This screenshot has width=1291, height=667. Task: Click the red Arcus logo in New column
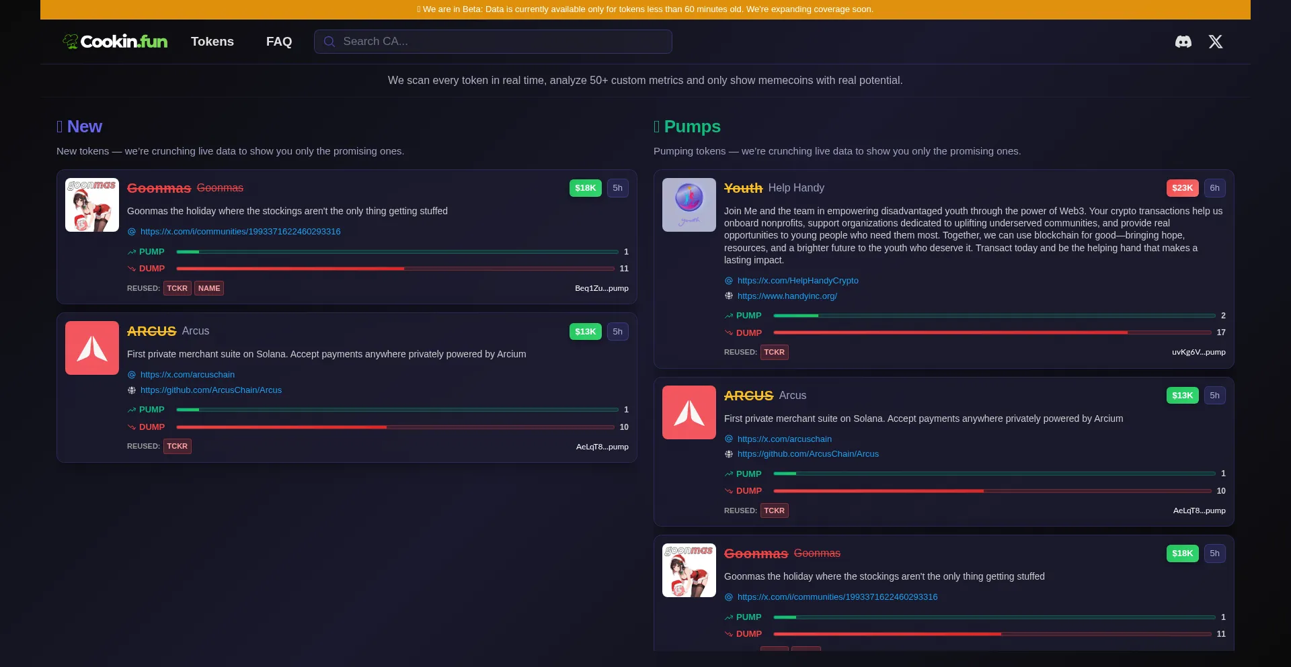click(x=92, y=348)
